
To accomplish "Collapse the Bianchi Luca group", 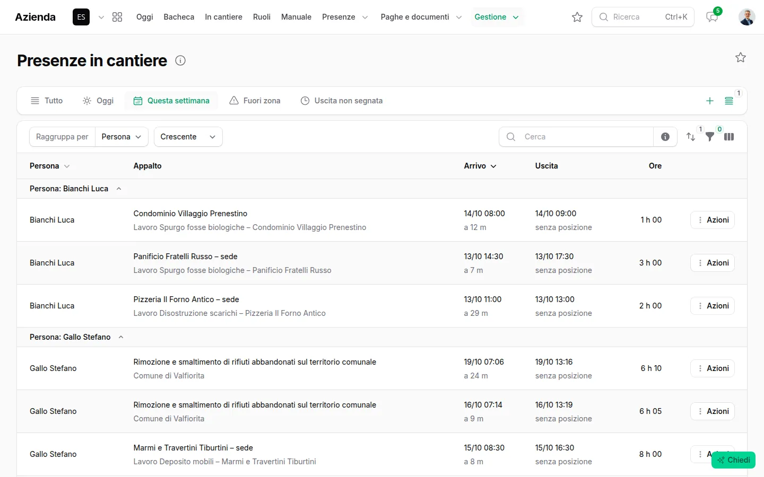I will coord(119,189).
